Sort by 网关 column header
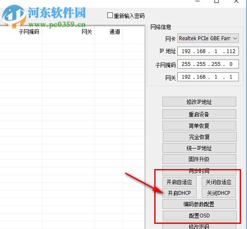 [68, 32]
